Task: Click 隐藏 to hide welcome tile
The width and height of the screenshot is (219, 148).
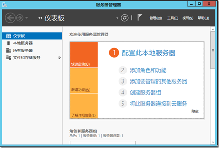Action: pyautogui.click(x=195, y=111)
